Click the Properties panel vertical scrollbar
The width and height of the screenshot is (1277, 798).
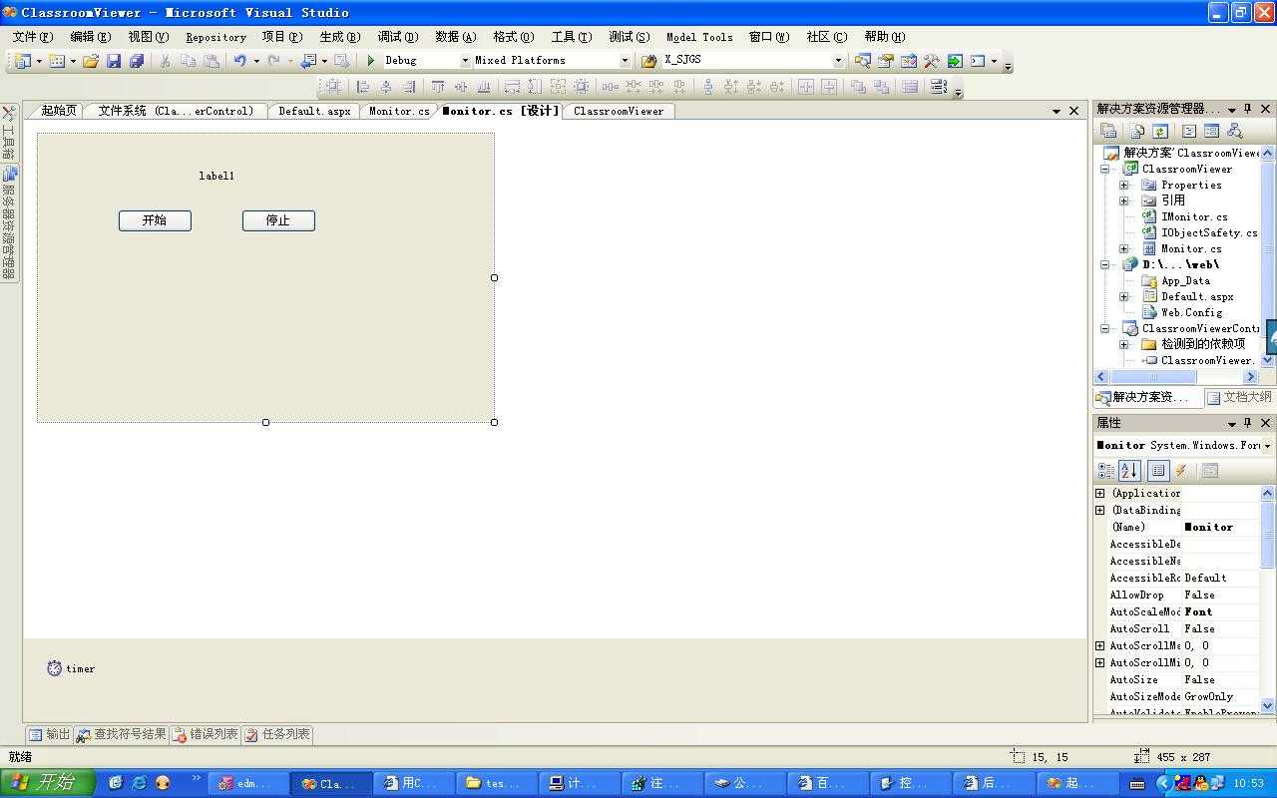tap(1268, 598)
